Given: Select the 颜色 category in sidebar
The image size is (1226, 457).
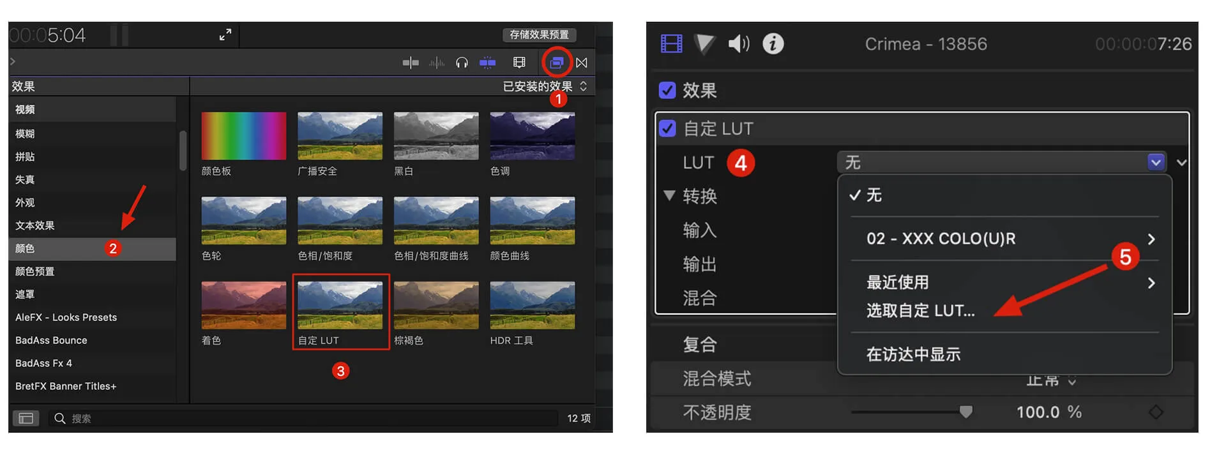Looking at the screenshot, I should point(26,248).
